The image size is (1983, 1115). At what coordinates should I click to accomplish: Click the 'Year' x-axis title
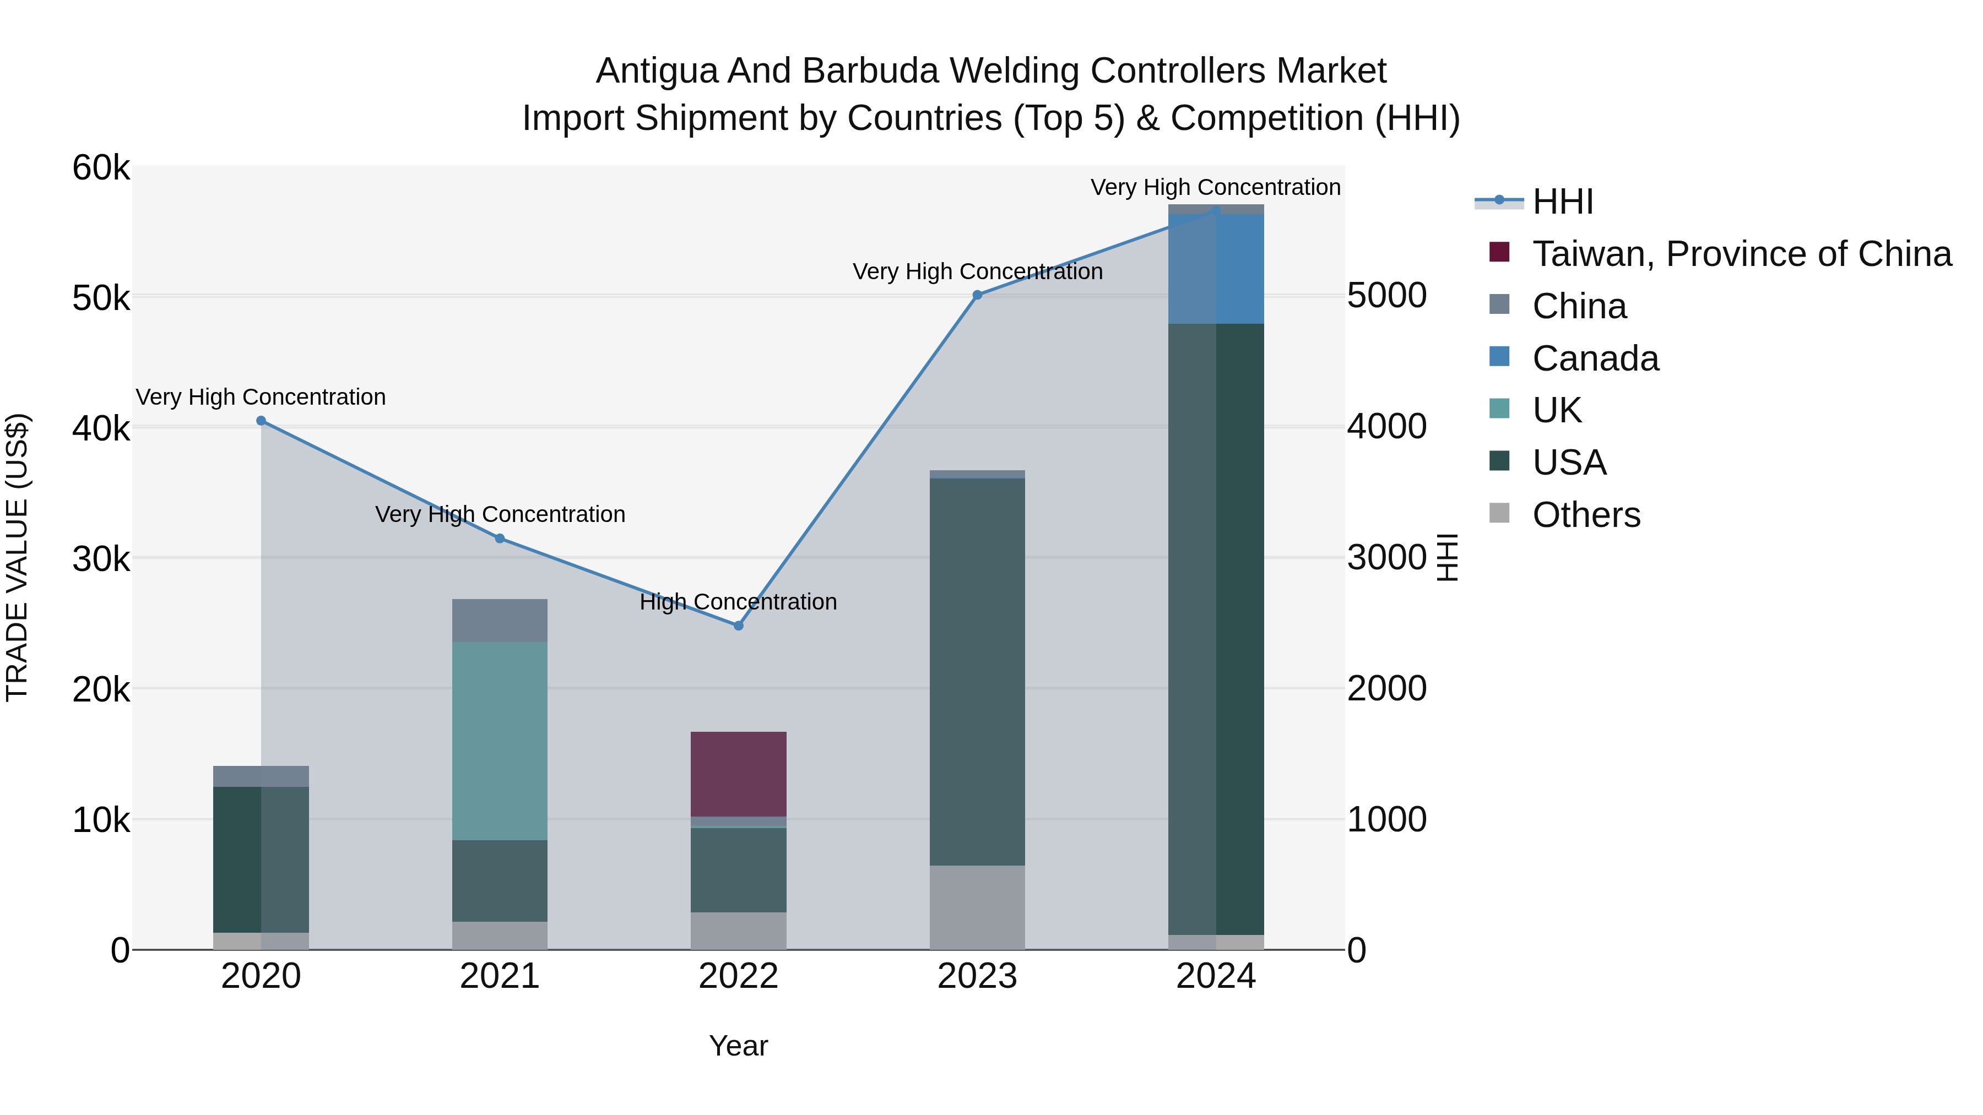tap(738, 1047)
